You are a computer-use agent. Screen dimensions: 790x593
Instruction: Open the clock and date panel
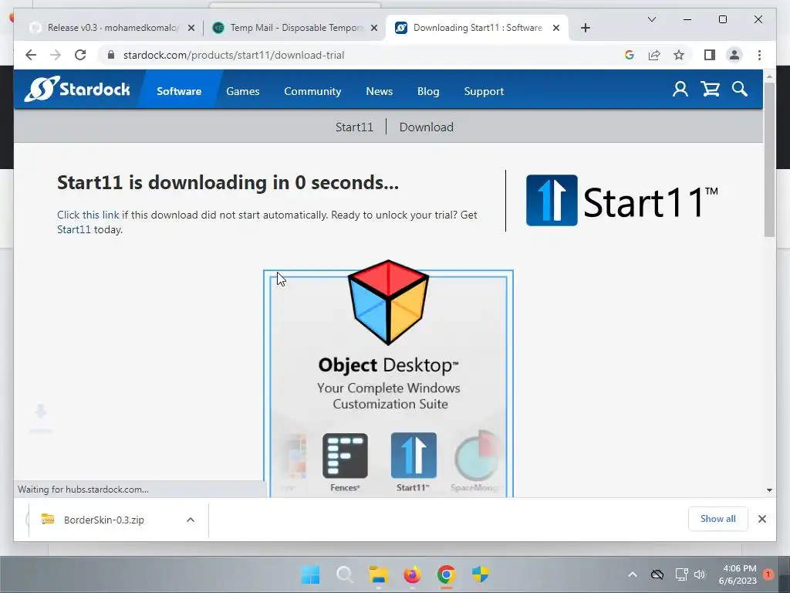click(738, 574)
